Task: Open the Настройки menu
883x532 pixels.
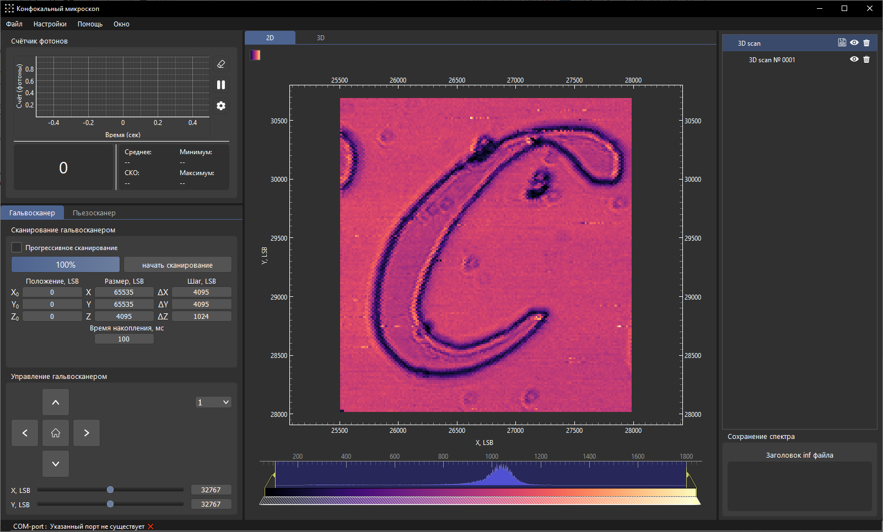Action: click(x=50, y=24)
